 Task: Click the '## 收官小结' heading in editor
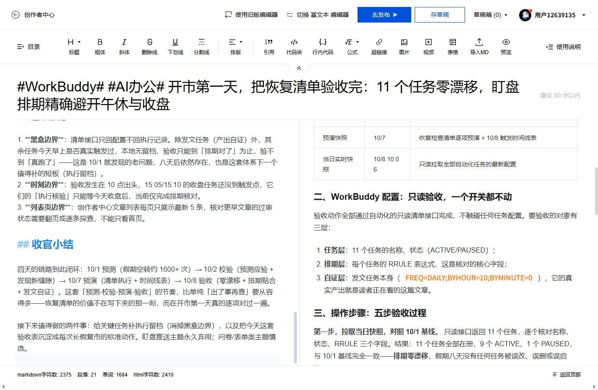[x=45, y=244]
